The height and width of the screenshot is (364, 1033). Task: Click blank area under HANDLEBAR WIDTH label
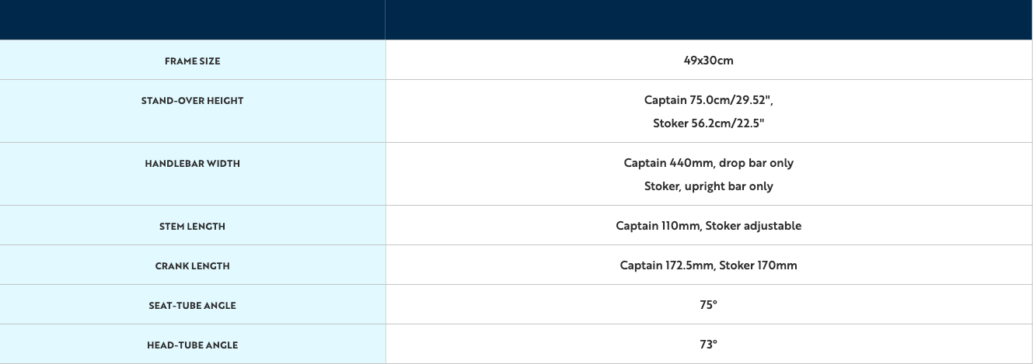click(192, 188)
